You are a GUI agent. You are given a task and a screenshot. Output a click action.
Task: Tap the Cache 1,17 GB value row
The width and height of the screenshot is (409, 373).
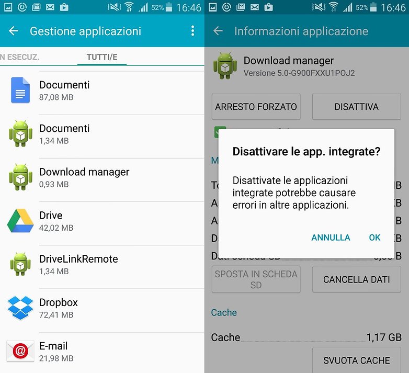coord(306,337)
